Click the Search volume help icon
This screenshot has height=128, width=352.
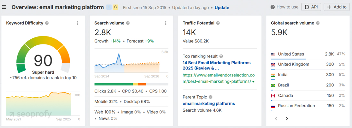[x=128, y=23]
